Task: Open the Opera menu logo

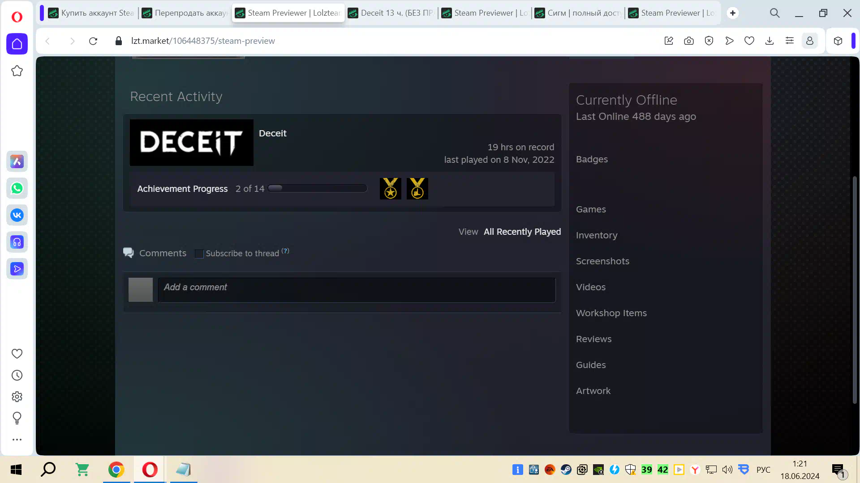Action: (17, 17)
